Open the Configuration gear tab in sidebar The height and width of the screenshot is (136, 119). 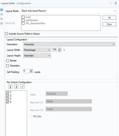coord(2,10)
